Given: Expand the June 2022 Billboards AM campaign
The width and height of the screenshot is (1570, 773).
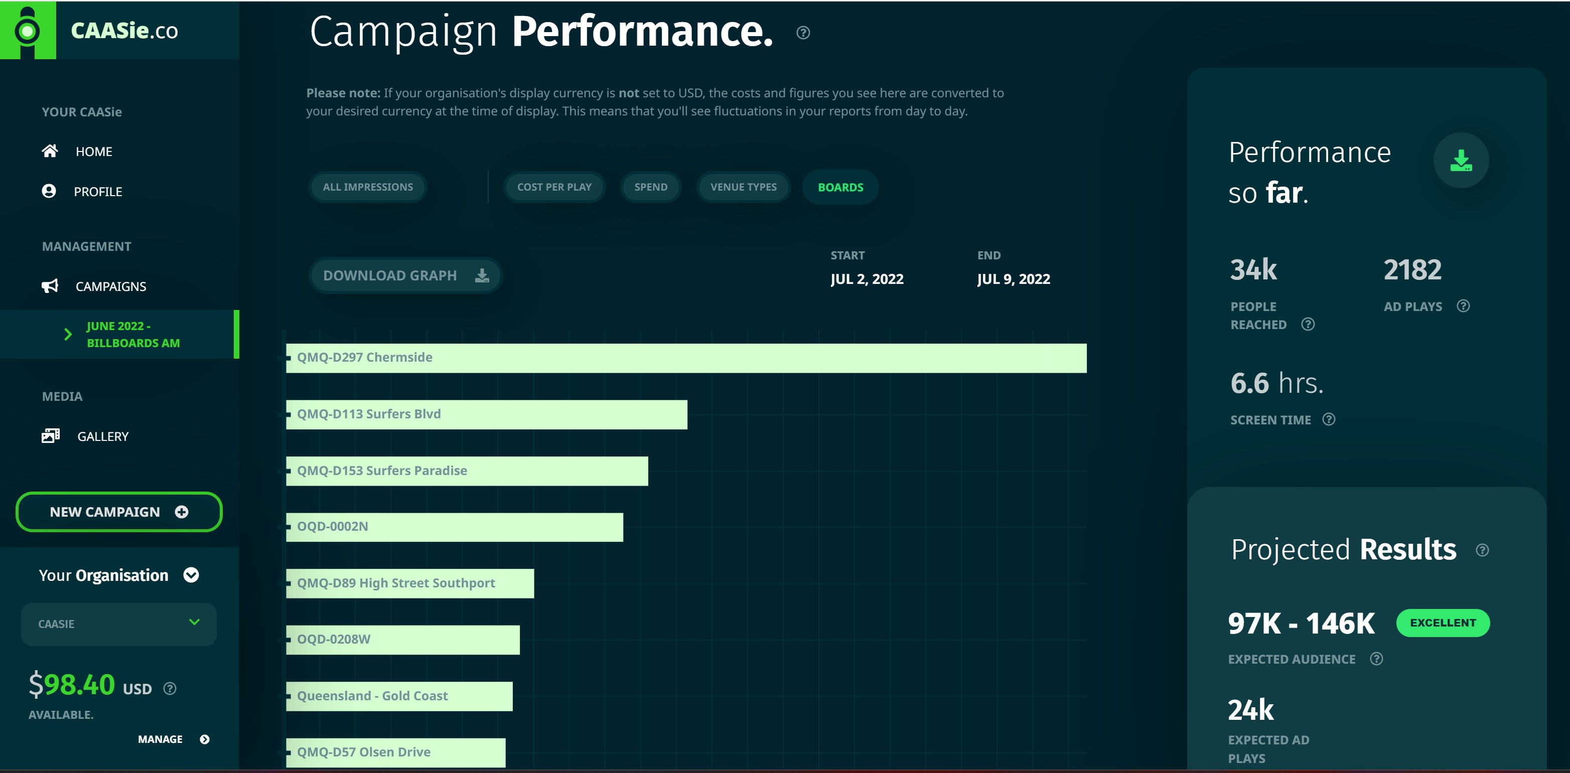Looking at the screenshot, I should click(68, 335).
